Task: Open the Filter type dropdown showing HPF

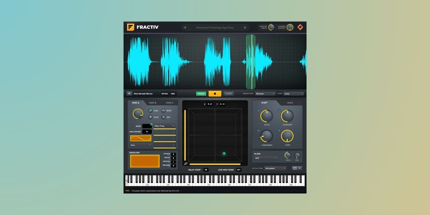Action: point(266,158)
